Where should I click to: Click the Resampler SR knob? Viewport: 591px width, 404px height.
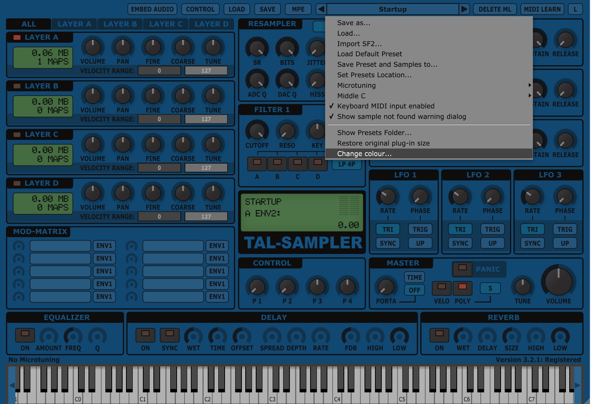[x=257, y=48]
